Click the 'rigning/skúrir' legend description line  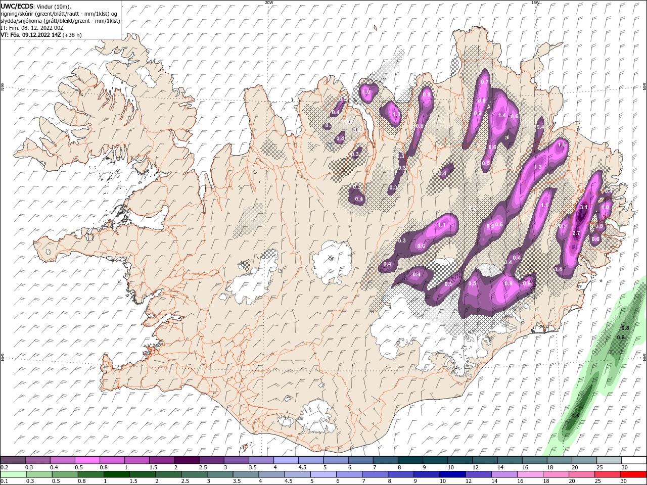pos(59,14)
